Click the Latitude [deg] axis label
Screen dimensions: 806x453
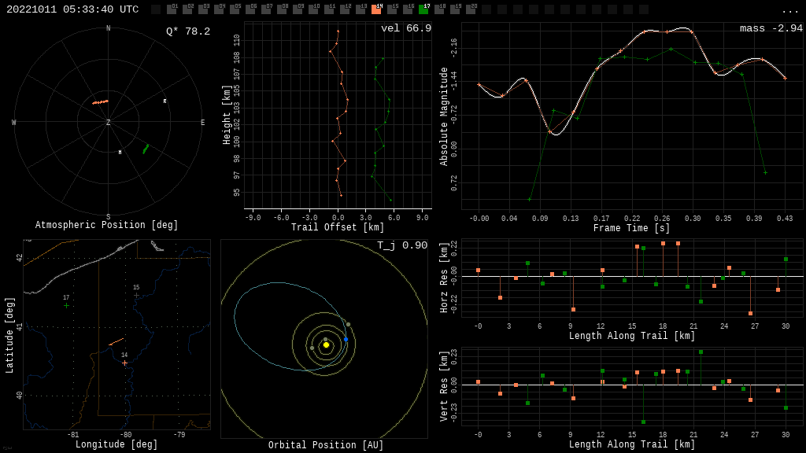coord(9,335)
